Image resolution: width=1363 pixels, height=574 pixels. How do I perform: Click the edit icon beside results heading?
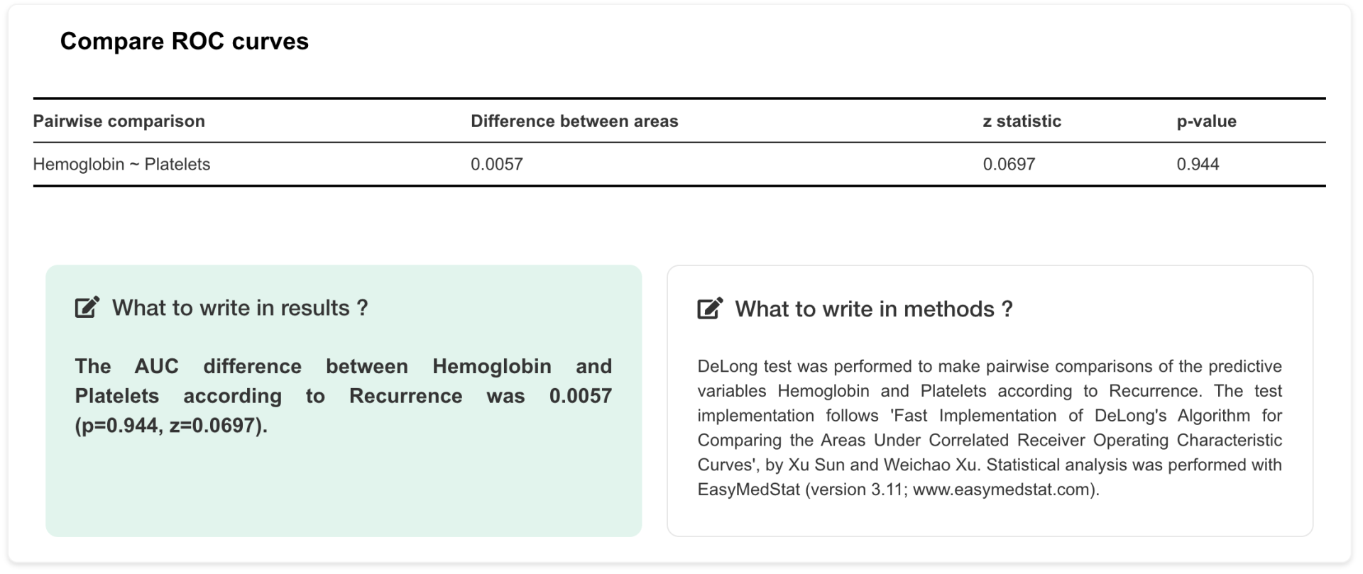pos(87,307)
